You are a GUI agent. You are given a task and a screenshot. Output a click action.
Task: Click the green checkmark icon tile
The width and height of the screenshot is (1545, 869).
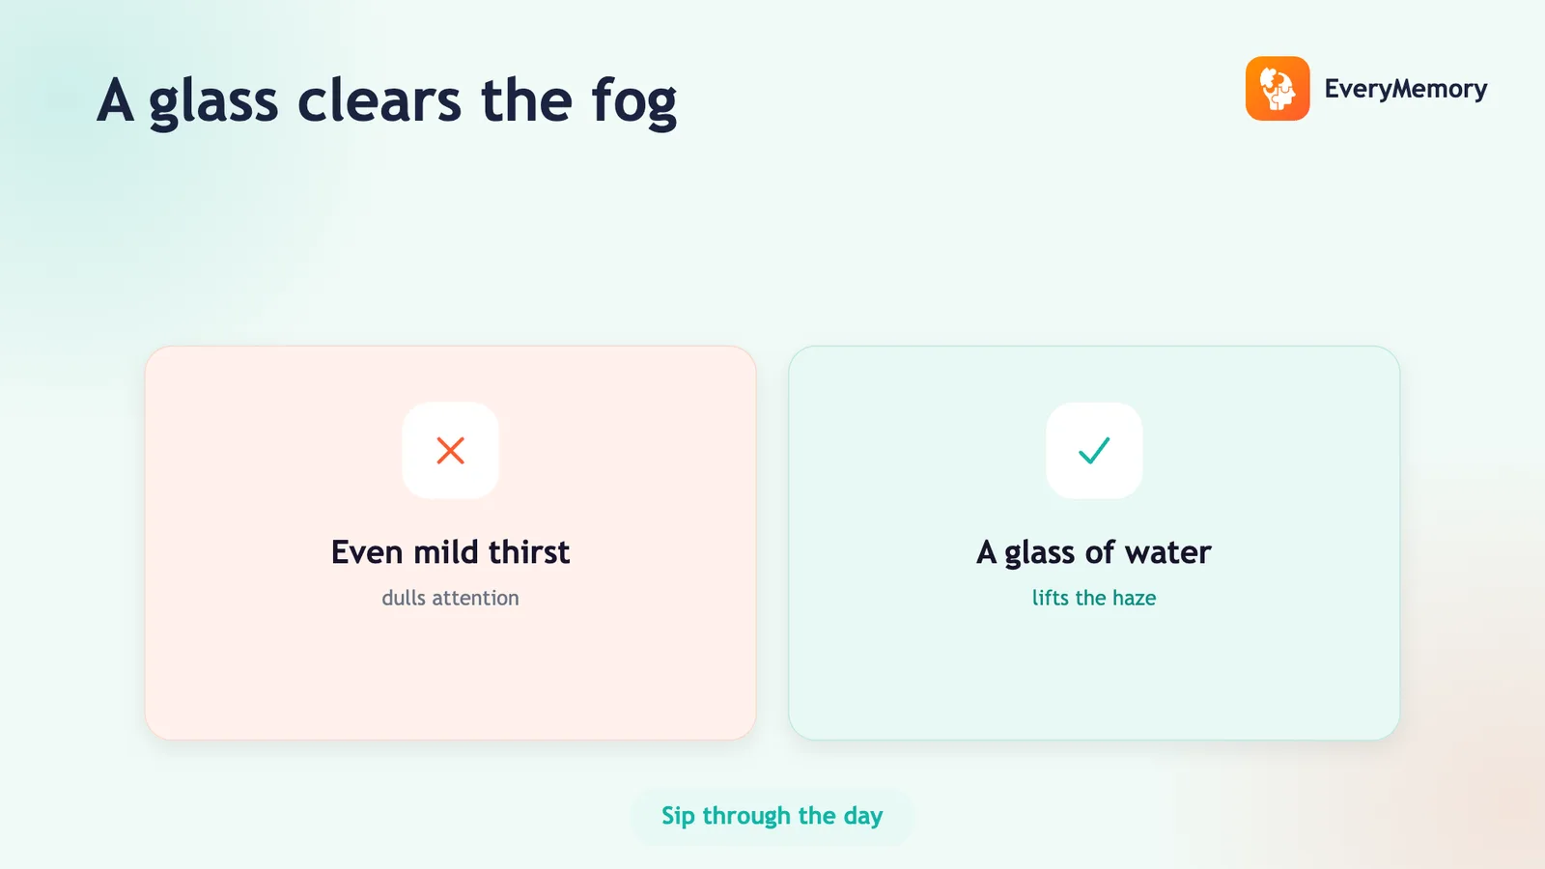click(1094, 451)
